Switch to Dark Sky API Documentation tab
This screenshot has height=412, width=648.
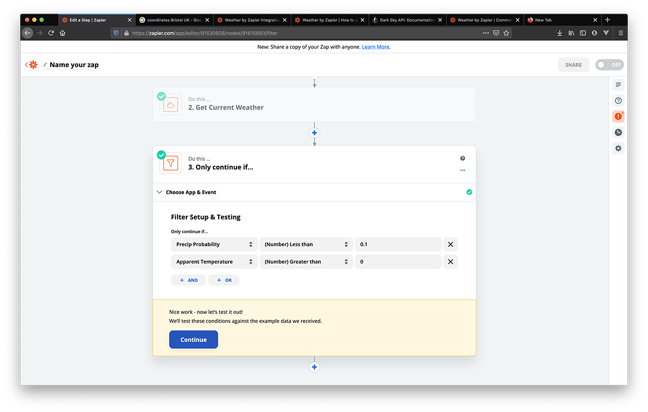tap(407, 20)
